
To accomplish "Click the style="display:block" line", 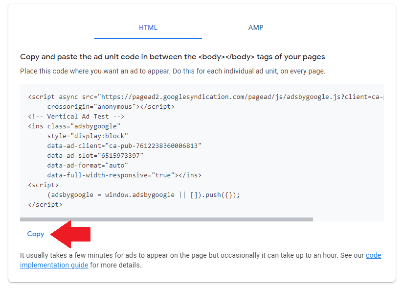I will (x=88, y=136).
